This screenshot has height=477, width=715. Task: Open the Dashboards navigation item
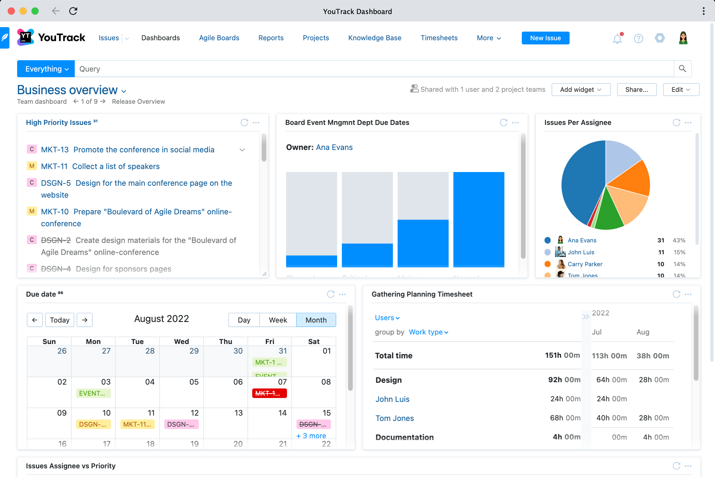(x=161, y=38)
